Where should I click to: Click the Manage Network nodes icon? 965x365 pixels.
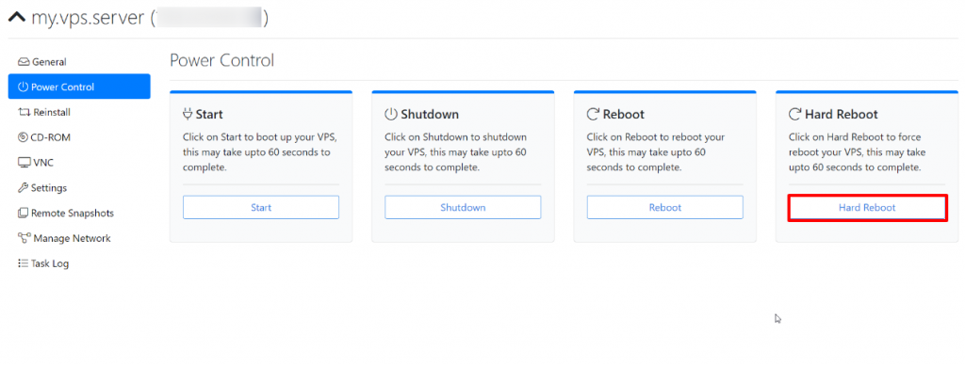(25, 238)
